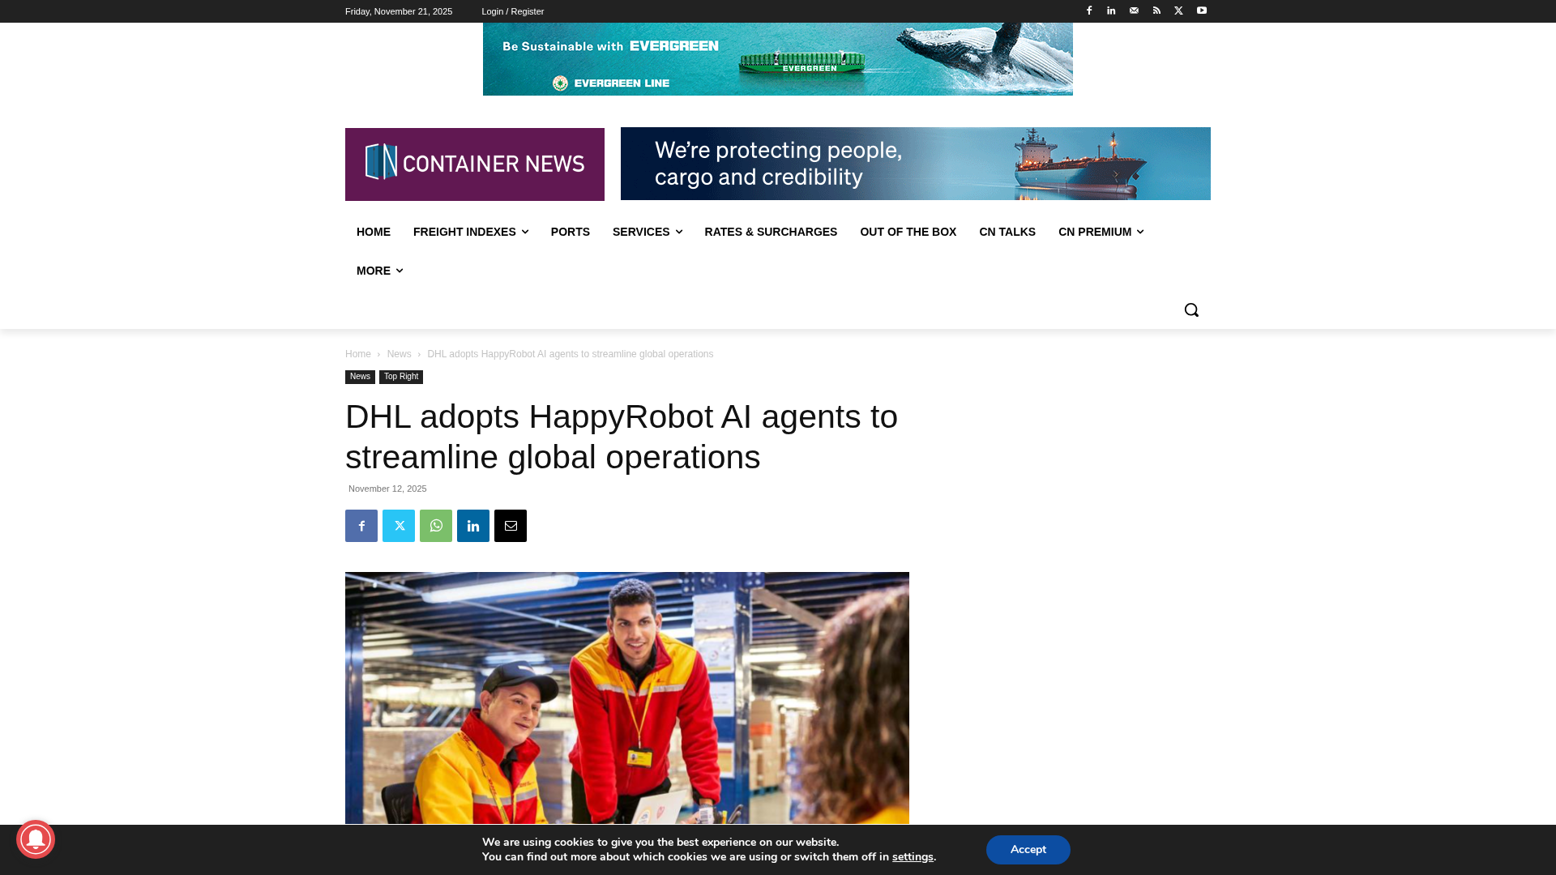Go to the Ports section
This screenshot has width=1556, height=875.
tap(571, 232)
